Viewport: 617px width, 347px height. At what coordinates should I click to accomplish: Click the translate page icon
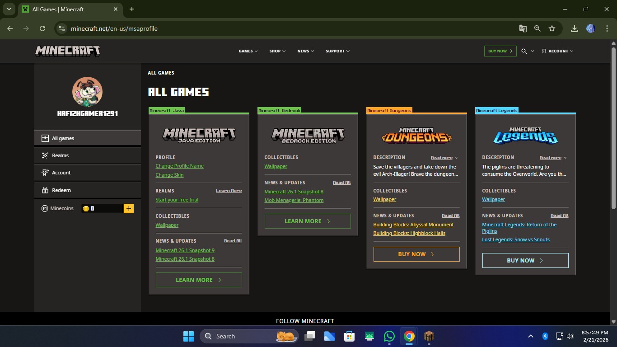[523, 28]
